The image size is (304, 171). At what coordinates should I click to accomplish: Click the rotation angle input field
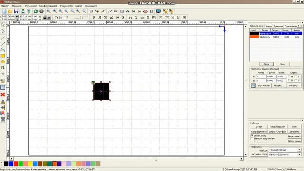coord(63,18)
